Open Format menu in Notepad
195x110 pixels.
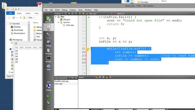[x=28, y=48]
